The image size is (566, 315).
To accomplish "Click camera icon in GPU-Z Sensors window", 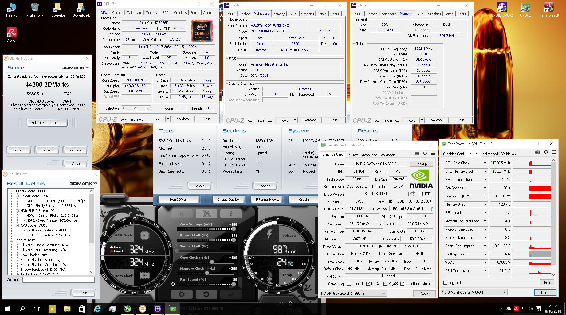I will pos(537,152).
